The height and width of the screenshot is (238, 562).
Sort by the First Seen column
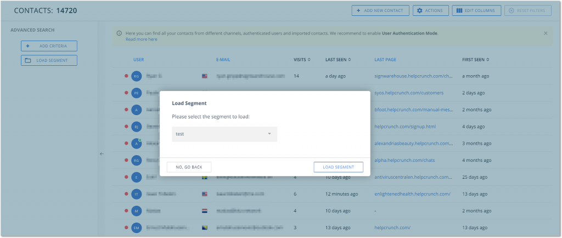coord(476,60)
